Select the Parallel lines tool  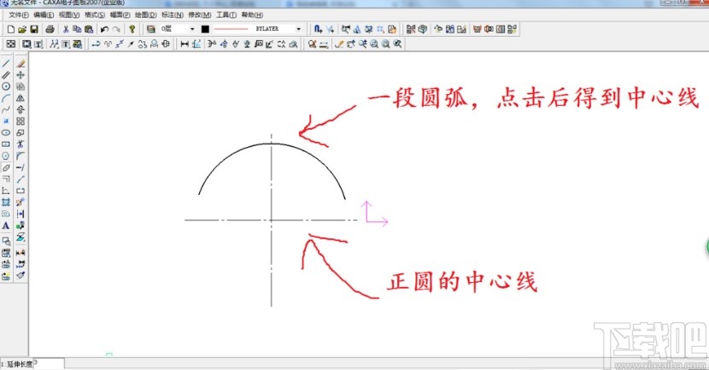[6, 75]
